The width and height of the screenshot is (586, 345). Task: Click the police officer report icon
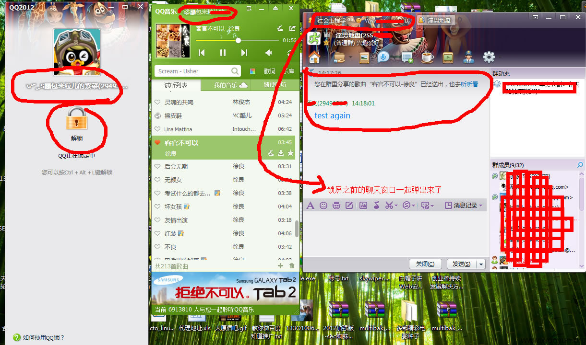coord(468,58)
